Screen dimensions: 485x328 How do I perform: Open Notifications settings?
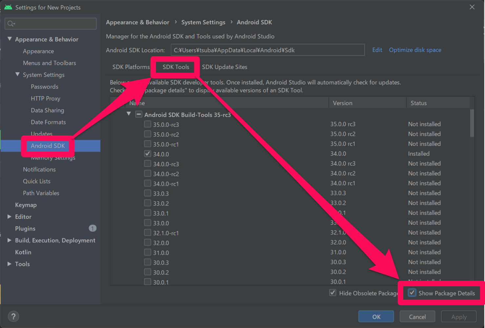(x=39, y=169)
